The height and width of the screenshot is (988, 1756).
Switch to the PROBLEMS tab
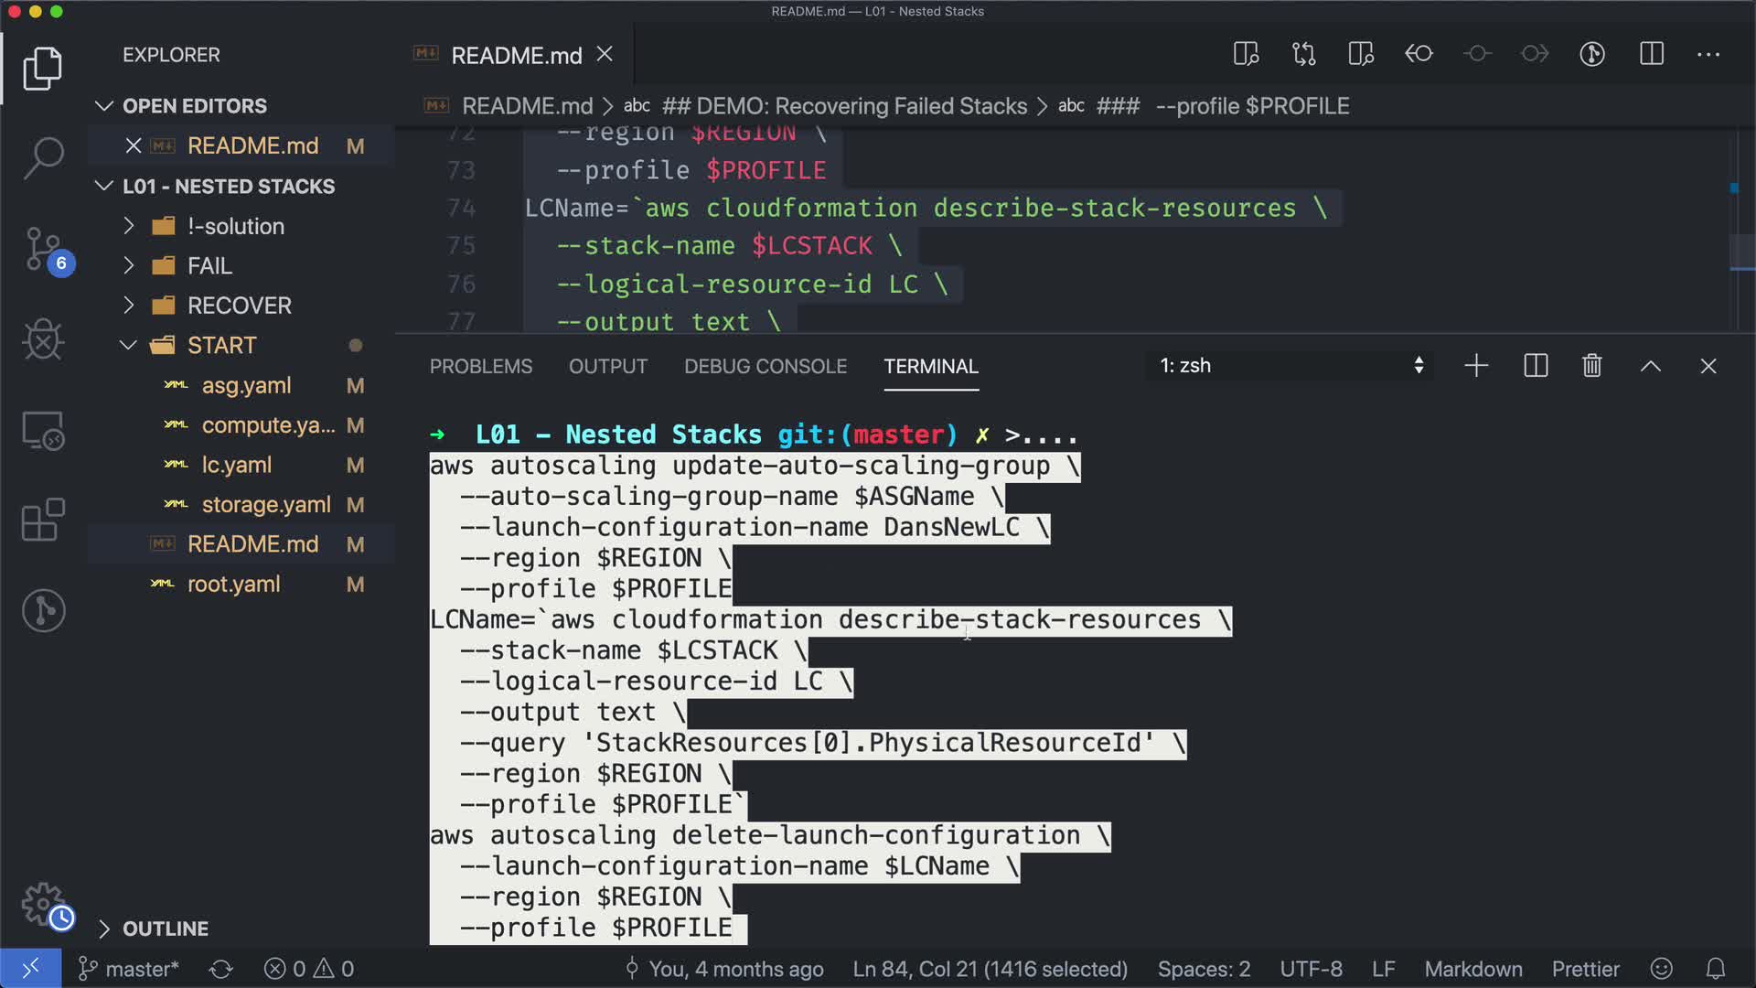480,366
